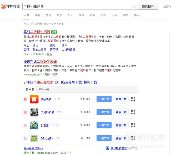Open the 草料二维码生成器 result link
This screenshot has width=171, height=155.
click(37, 32)
